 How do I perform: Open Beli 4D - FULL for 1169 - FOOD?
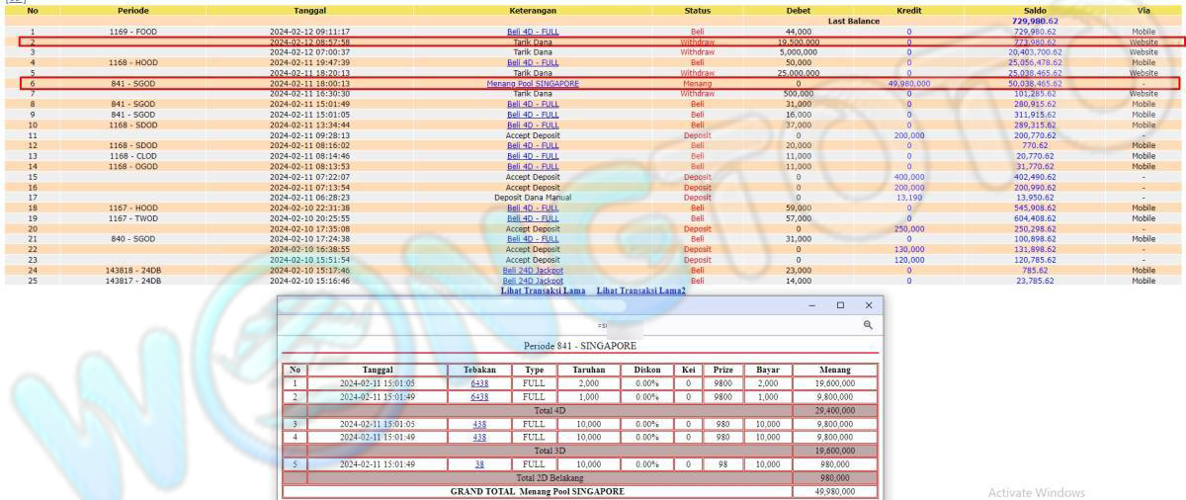[x=533, y=32]
